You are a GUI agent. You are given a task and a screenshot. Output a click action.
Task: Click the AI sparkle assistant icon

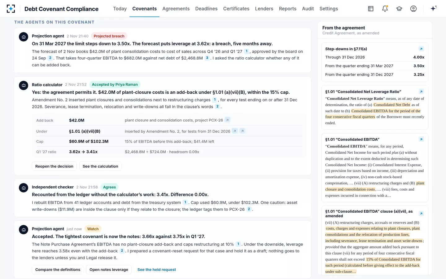(x=434, y=8)
